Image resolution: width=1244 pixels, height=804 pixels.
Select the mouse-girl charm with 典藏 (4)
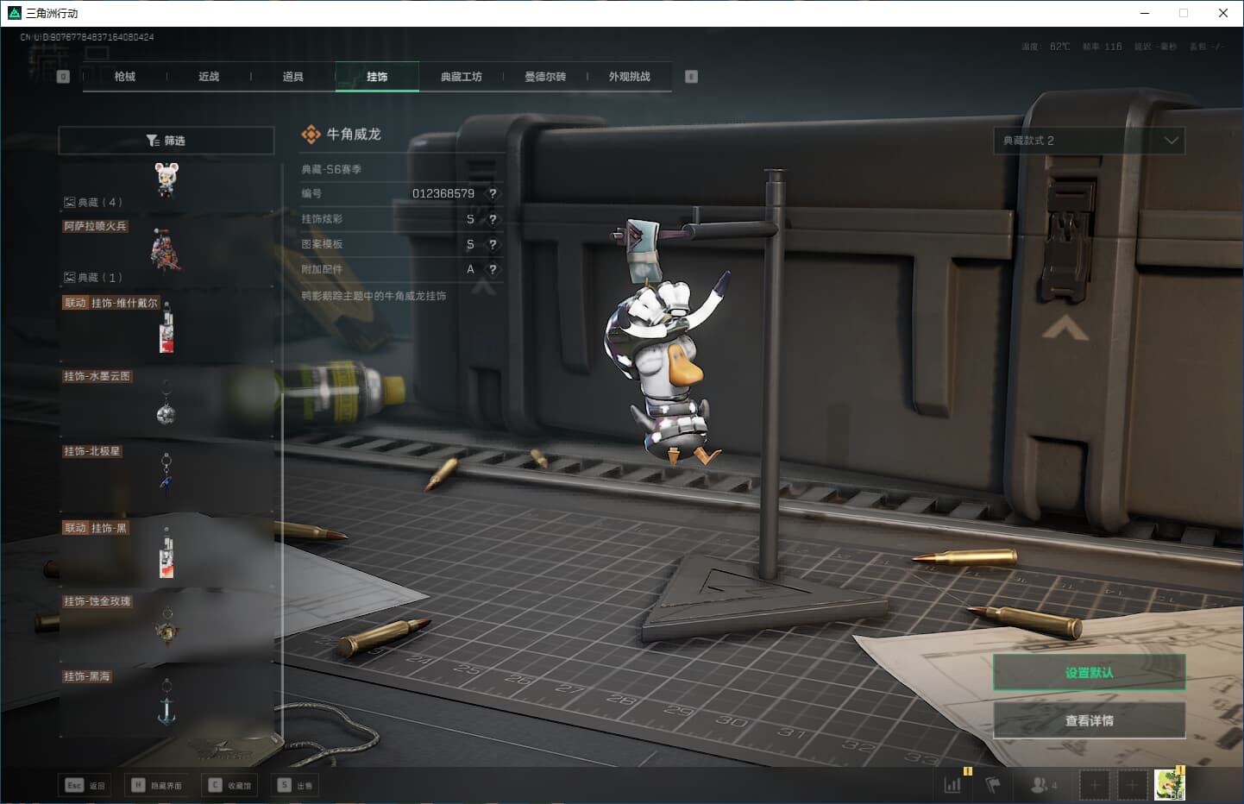point(166,185)
